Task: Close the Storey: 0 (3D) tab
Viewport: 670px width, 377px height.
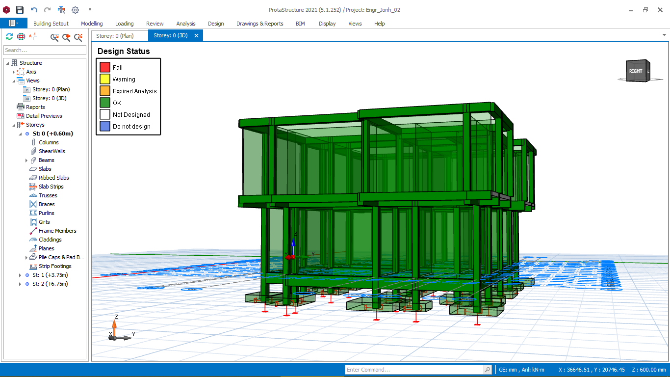Action: (x=196, y=35)
